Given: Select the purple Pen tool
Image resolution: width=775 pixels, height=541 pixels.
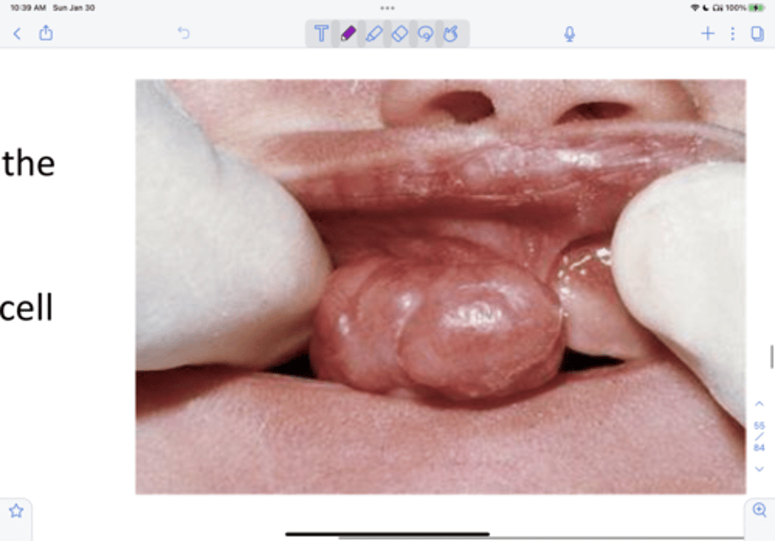Looking at the screenshot, I should pos(348,34).
